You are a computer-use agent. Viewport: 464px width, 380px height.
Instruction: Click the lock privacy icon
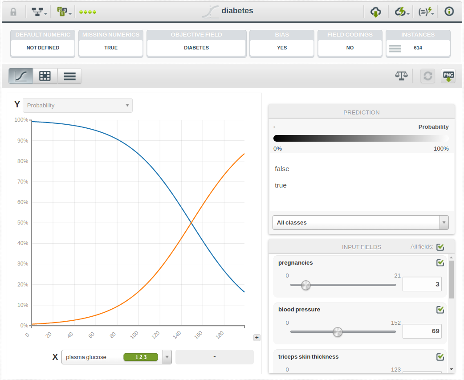13,12
